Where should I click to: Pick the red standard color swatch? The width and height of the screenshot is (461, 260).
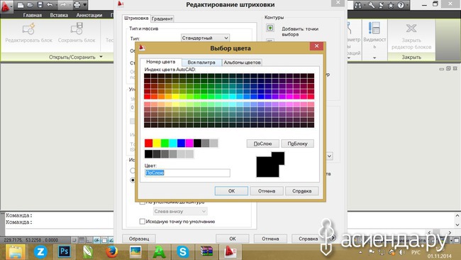click(x=148, y=143)
